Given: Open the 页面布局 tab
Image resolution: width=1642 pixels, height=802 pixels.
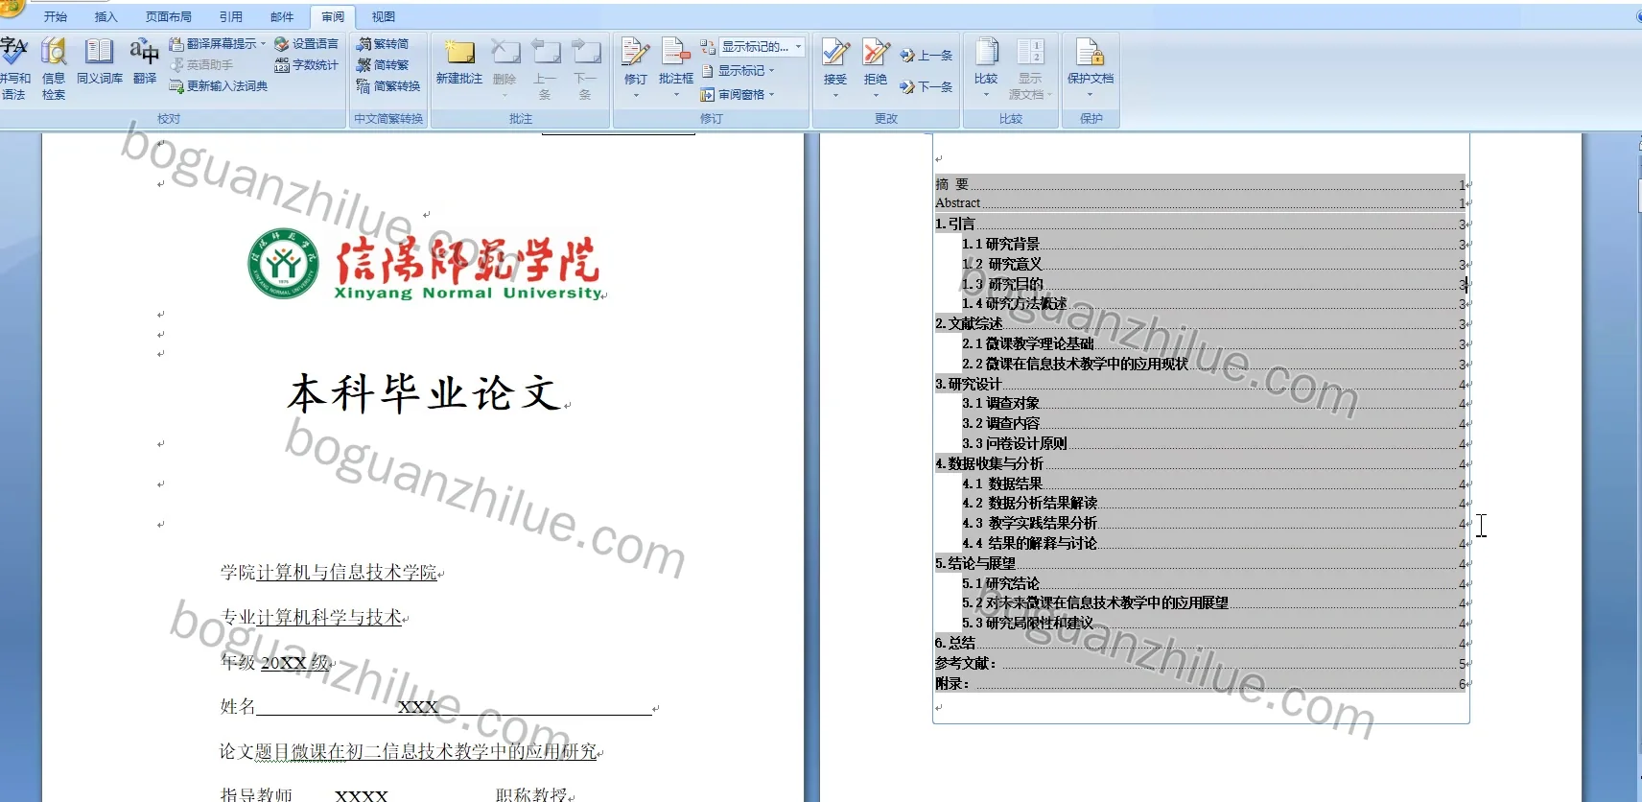Looking at the screenshot, I should click(169, 16).
